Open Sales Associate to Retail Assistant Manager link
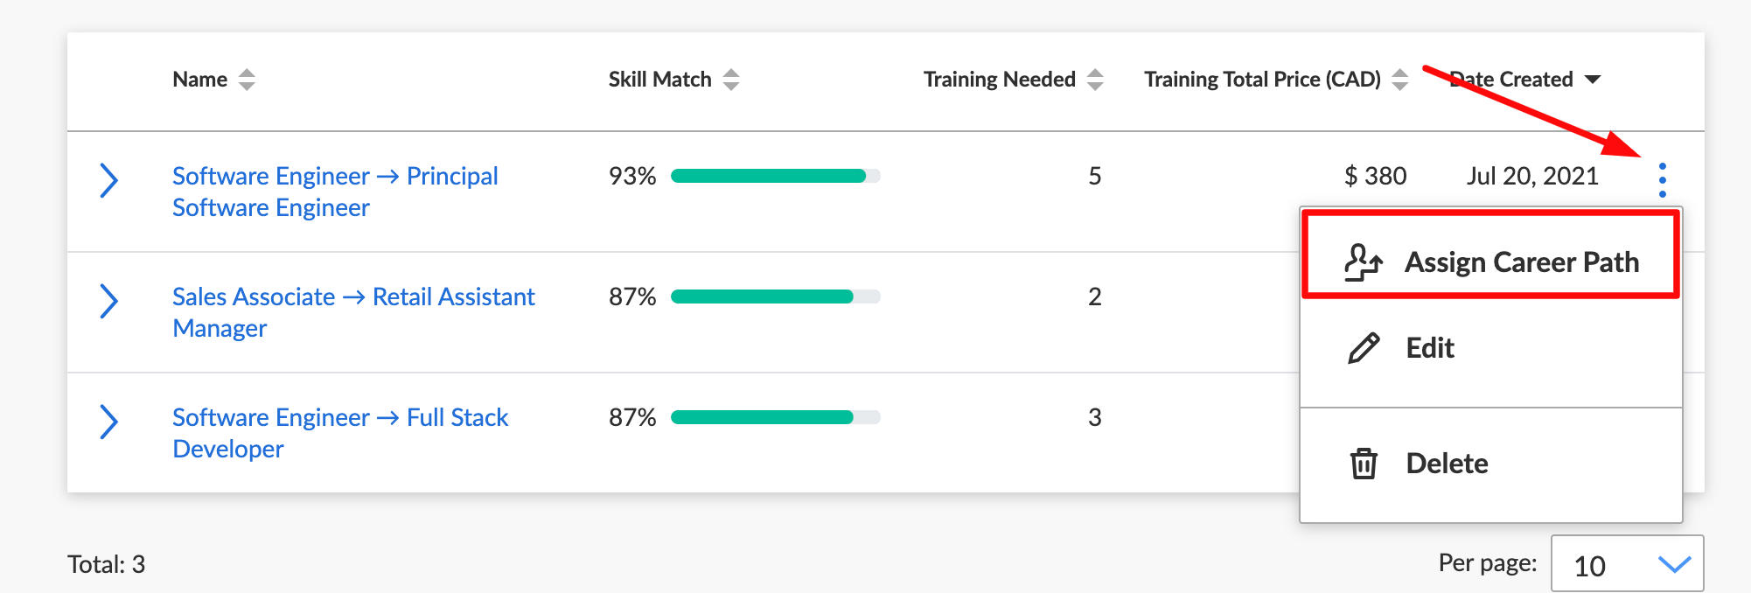The height and width of the screenshot is (593, 1751). coord(353,312)
